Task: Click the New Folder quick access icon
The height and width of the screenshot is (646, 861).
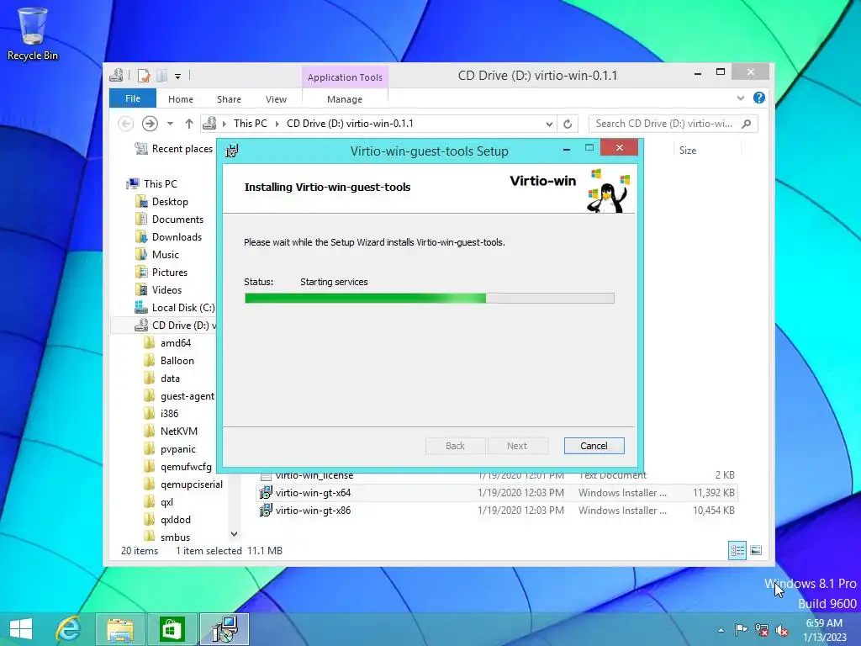Action: pos(162,76)
